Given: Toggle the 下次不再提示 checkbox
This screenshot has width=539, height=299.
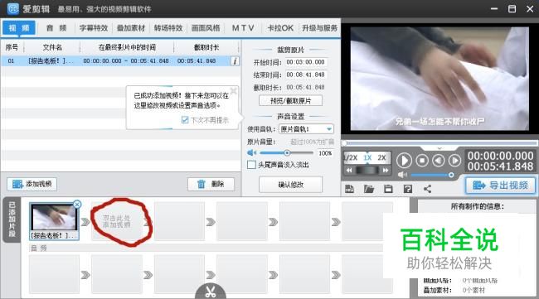Looking at the screenshot, I should pos(185,120).
